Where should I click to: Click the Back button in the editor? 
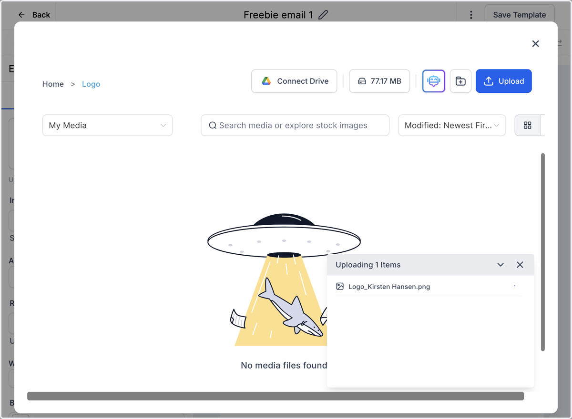34,15
